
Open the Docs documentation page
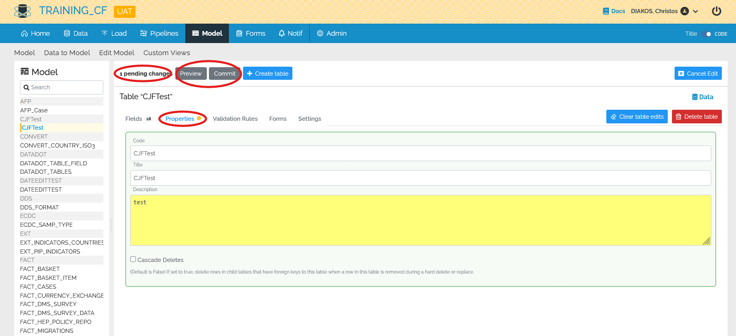(x=613, y=10)
